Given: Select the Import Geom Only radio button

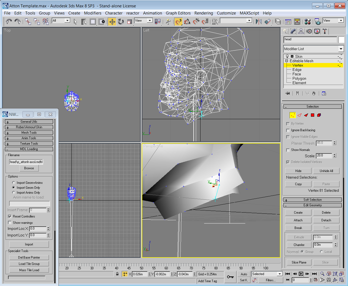Looking at the screenshot, I should click(x=14, y=187).
